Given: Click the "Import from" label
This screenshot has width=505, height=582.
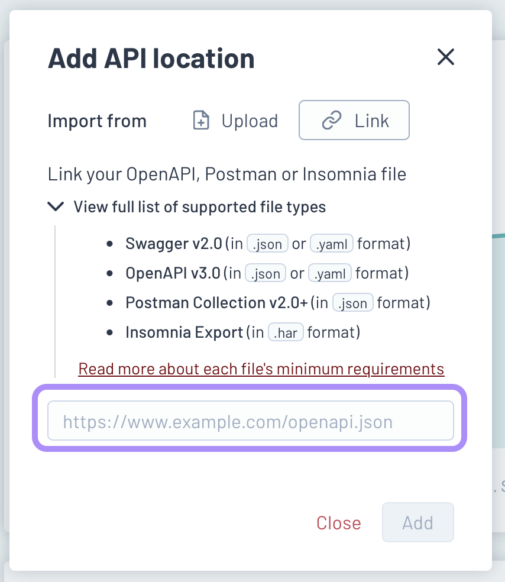Looking at the screenshot, I should pos(97,121).
